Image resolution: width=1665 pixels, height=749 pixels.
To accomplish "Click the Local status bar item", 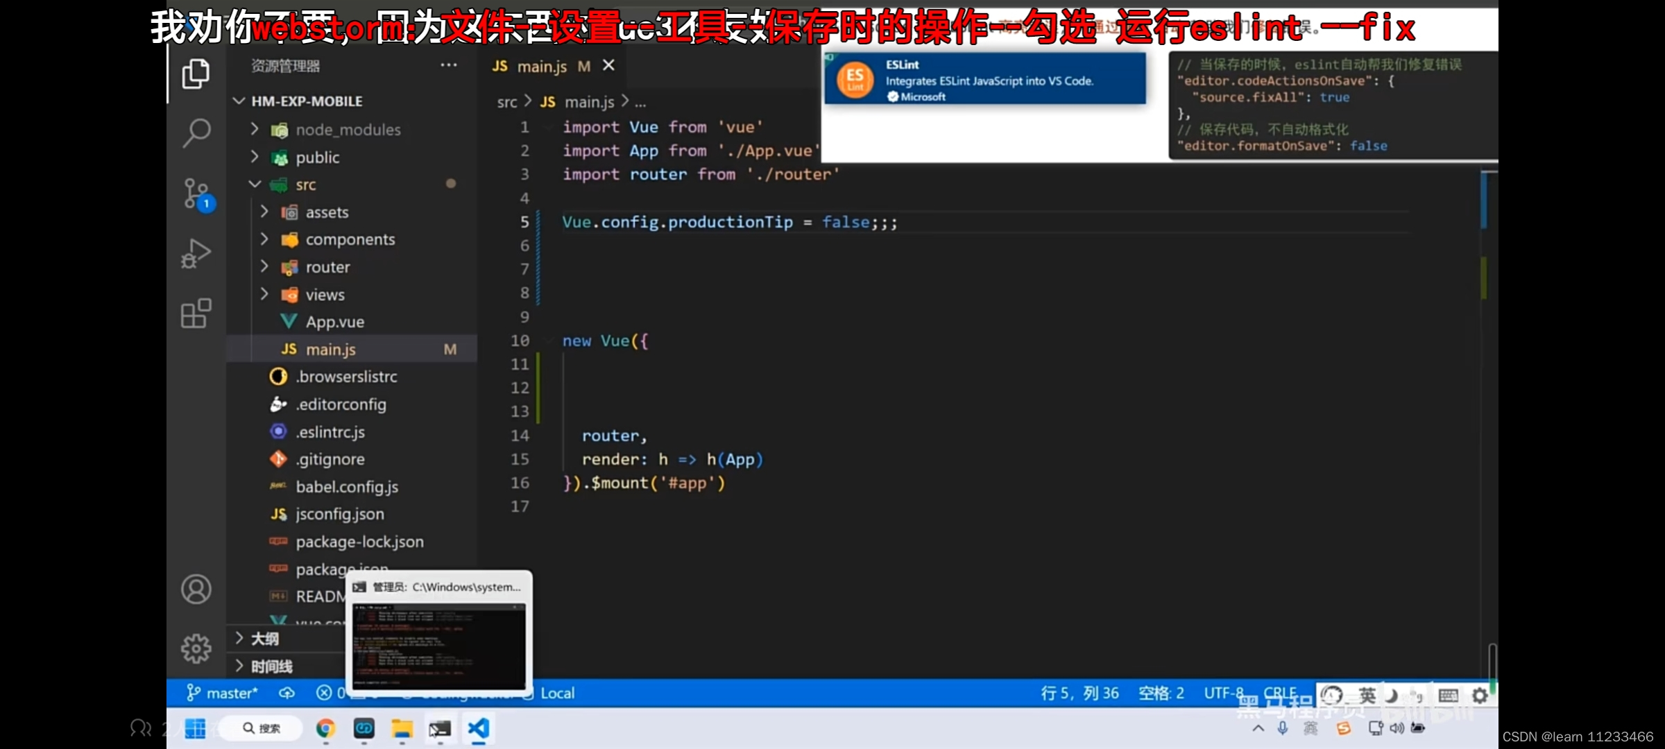I will 558,693.
